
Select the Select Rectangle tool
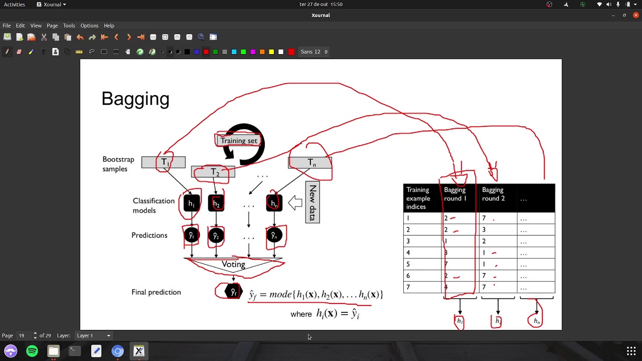pos(104,52)
